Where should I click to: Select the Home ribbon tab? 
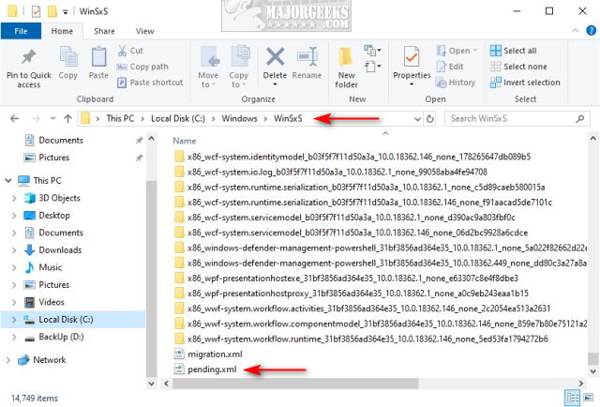(x=62, y=31)
